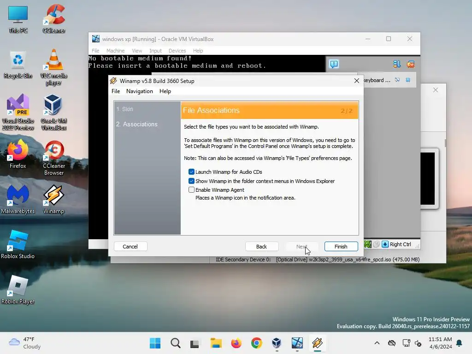The height and width of the screenshot is (354, 472).
Task: Open the Windows Start menu
Action: [155, 343]
